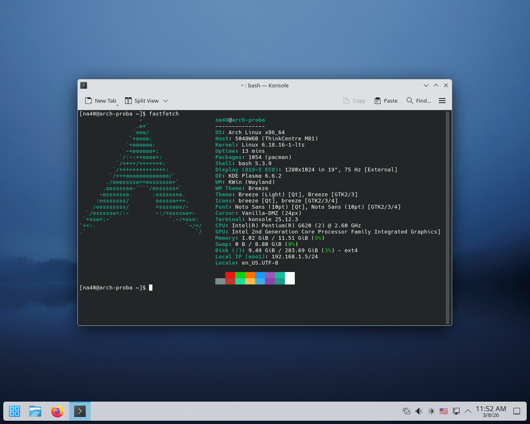
Task: Click the Copy toolbar icon in Konsole
Action: point(354,101)
